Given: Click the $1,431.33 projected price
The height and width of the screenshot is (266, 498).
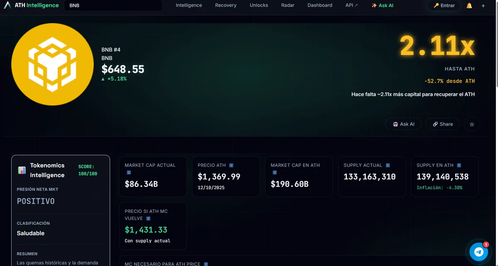Looking at the screenshot, I should pyautogui.click(x=146, y=230).
